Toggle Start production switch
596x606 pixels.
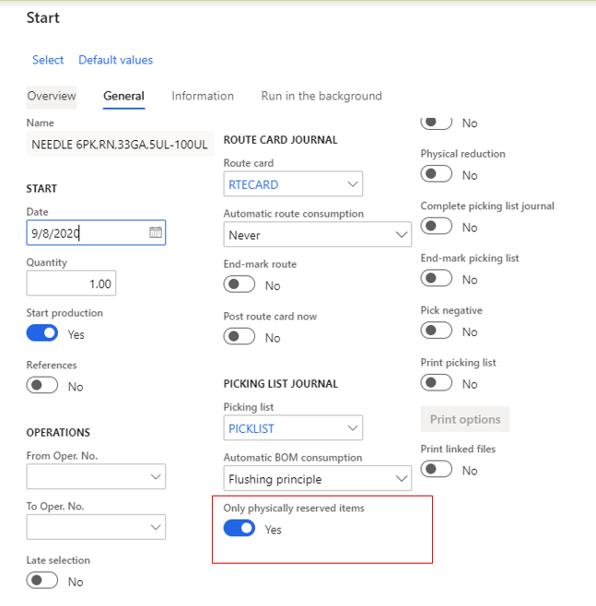tap(42, 333)
